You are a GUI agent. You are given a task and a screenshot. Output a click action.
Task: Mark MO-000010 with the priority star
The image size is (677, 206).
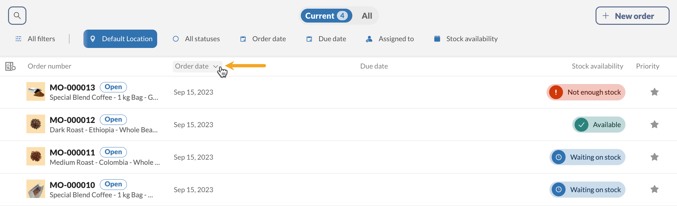click(654, 189)
